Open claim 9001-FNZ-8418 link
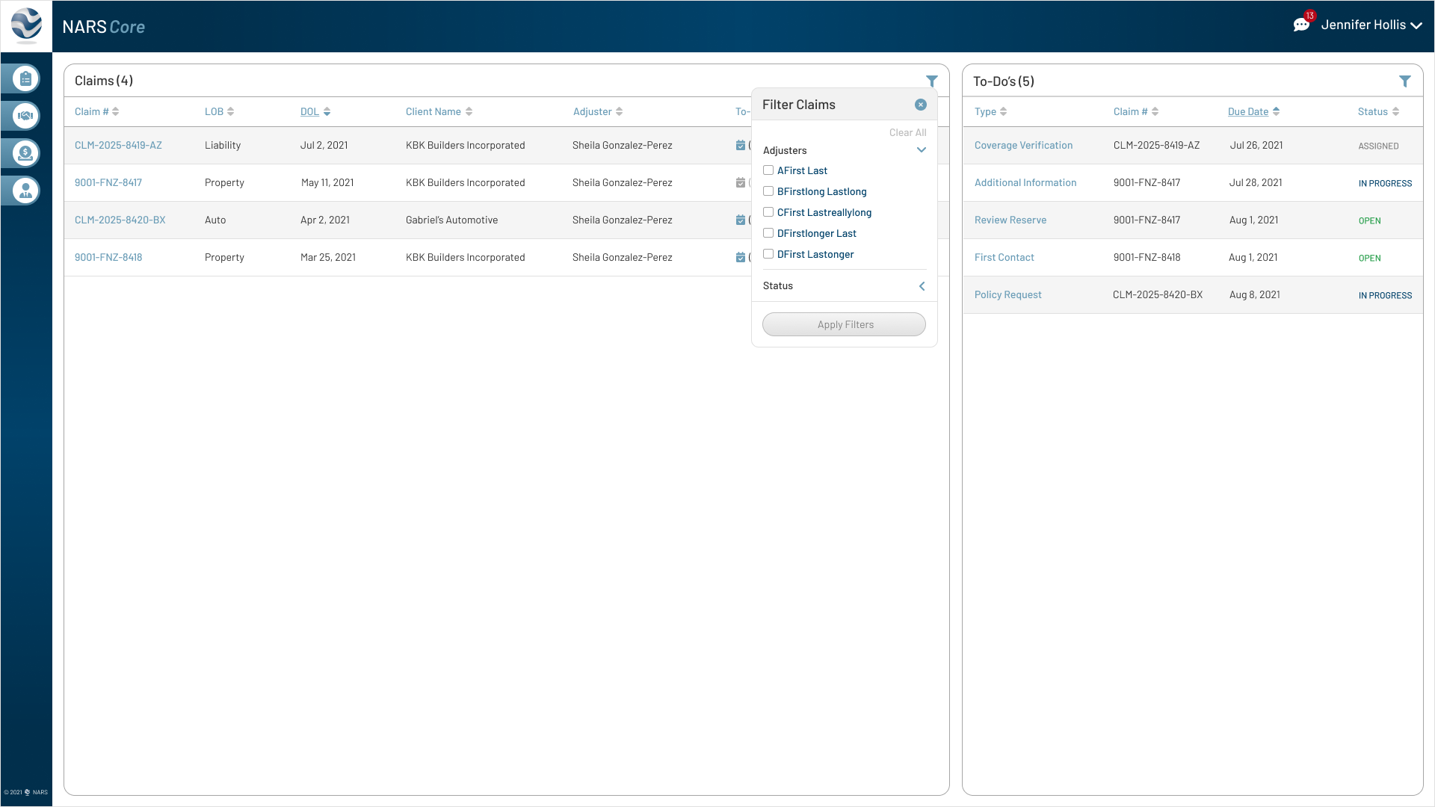Screen dimensions: 1435x807 click(x=108, y=257)
